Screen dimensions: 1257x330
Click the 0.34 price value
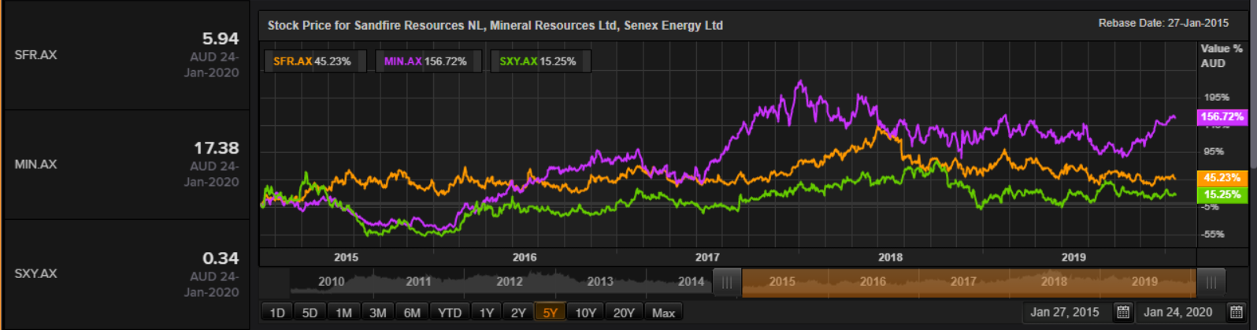coord(221,258)
